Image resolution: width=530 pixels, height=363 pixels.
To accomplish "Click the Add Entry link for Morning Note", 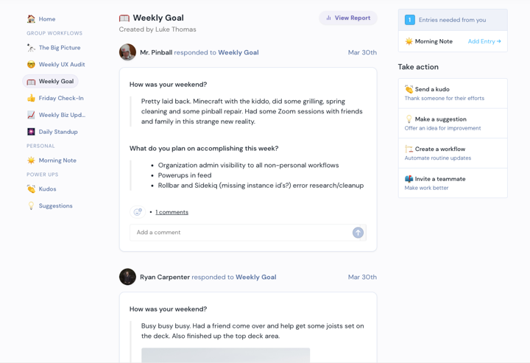I will tap(484, 41).
